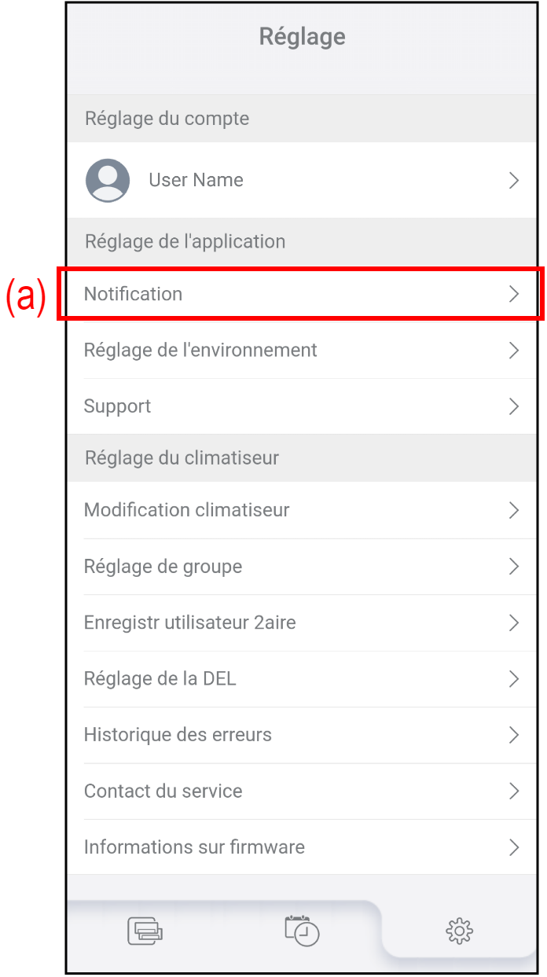
Task: Open Contact du service
Action: pos(163,792)
